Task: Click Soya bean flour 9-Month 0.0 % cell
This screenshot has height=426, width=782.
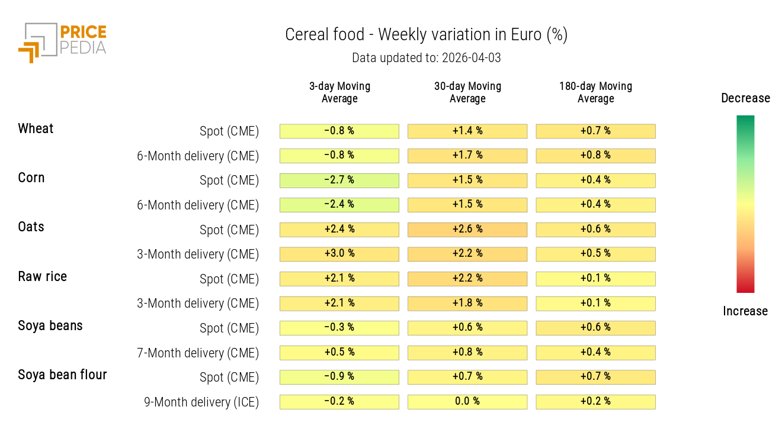Action: point(467,402)
